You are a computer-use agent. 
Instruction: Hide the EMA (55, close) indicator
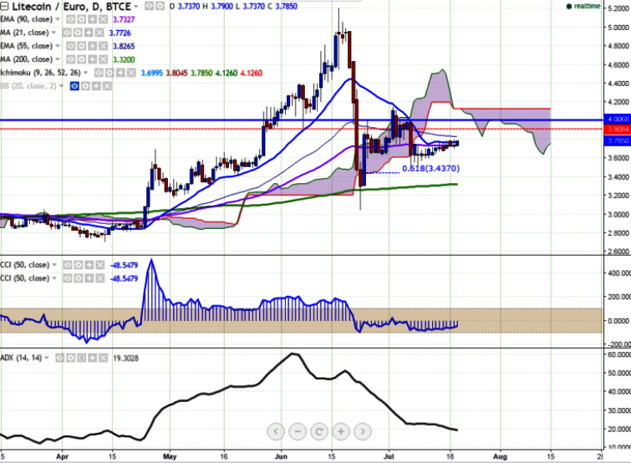click(70, 46)
